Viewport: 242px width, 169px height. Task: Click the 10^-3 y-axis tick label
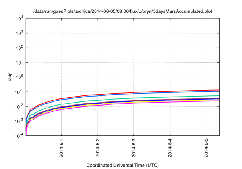point(19,121)
